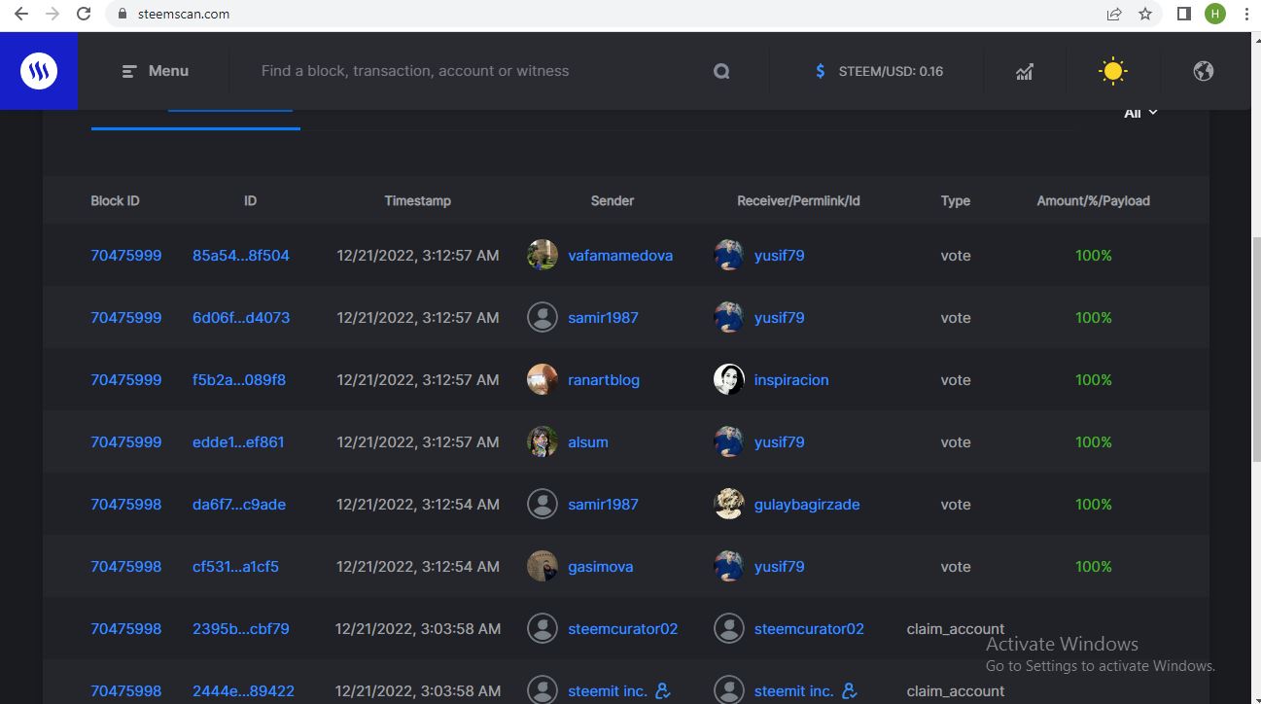
Task: Open receiver gulaybagirzade profile
Action: [807, 505]
